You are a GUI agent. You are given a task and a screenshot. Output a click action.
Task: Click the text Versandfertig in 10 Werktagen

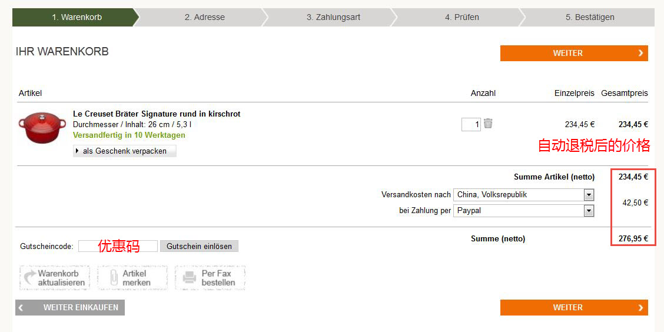[129, 135]
